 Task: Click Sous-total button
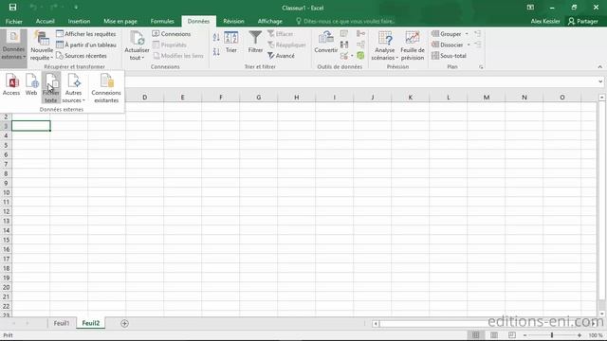click(449, 56)
